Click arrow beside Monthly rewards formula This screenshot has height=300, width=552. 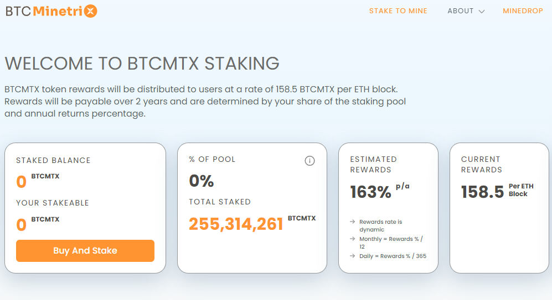pos(352,239)
